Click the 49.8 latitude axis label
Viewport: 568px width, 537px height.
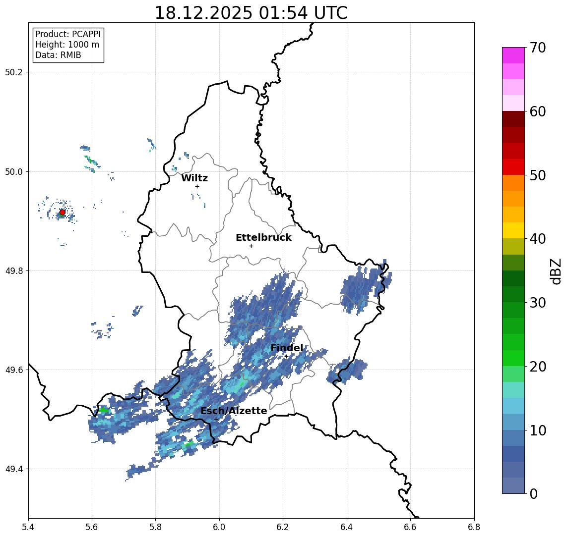click(14, 270)
